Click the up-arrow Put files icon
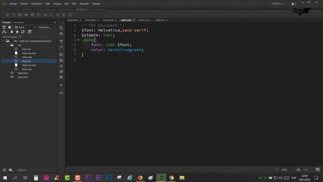The width and height of the screenshot is (323, 182). click(x=17, y=32)
